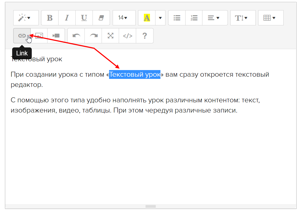Toggle underline formatting
This screenshot has height=211, width=301.
pos(84,18)
